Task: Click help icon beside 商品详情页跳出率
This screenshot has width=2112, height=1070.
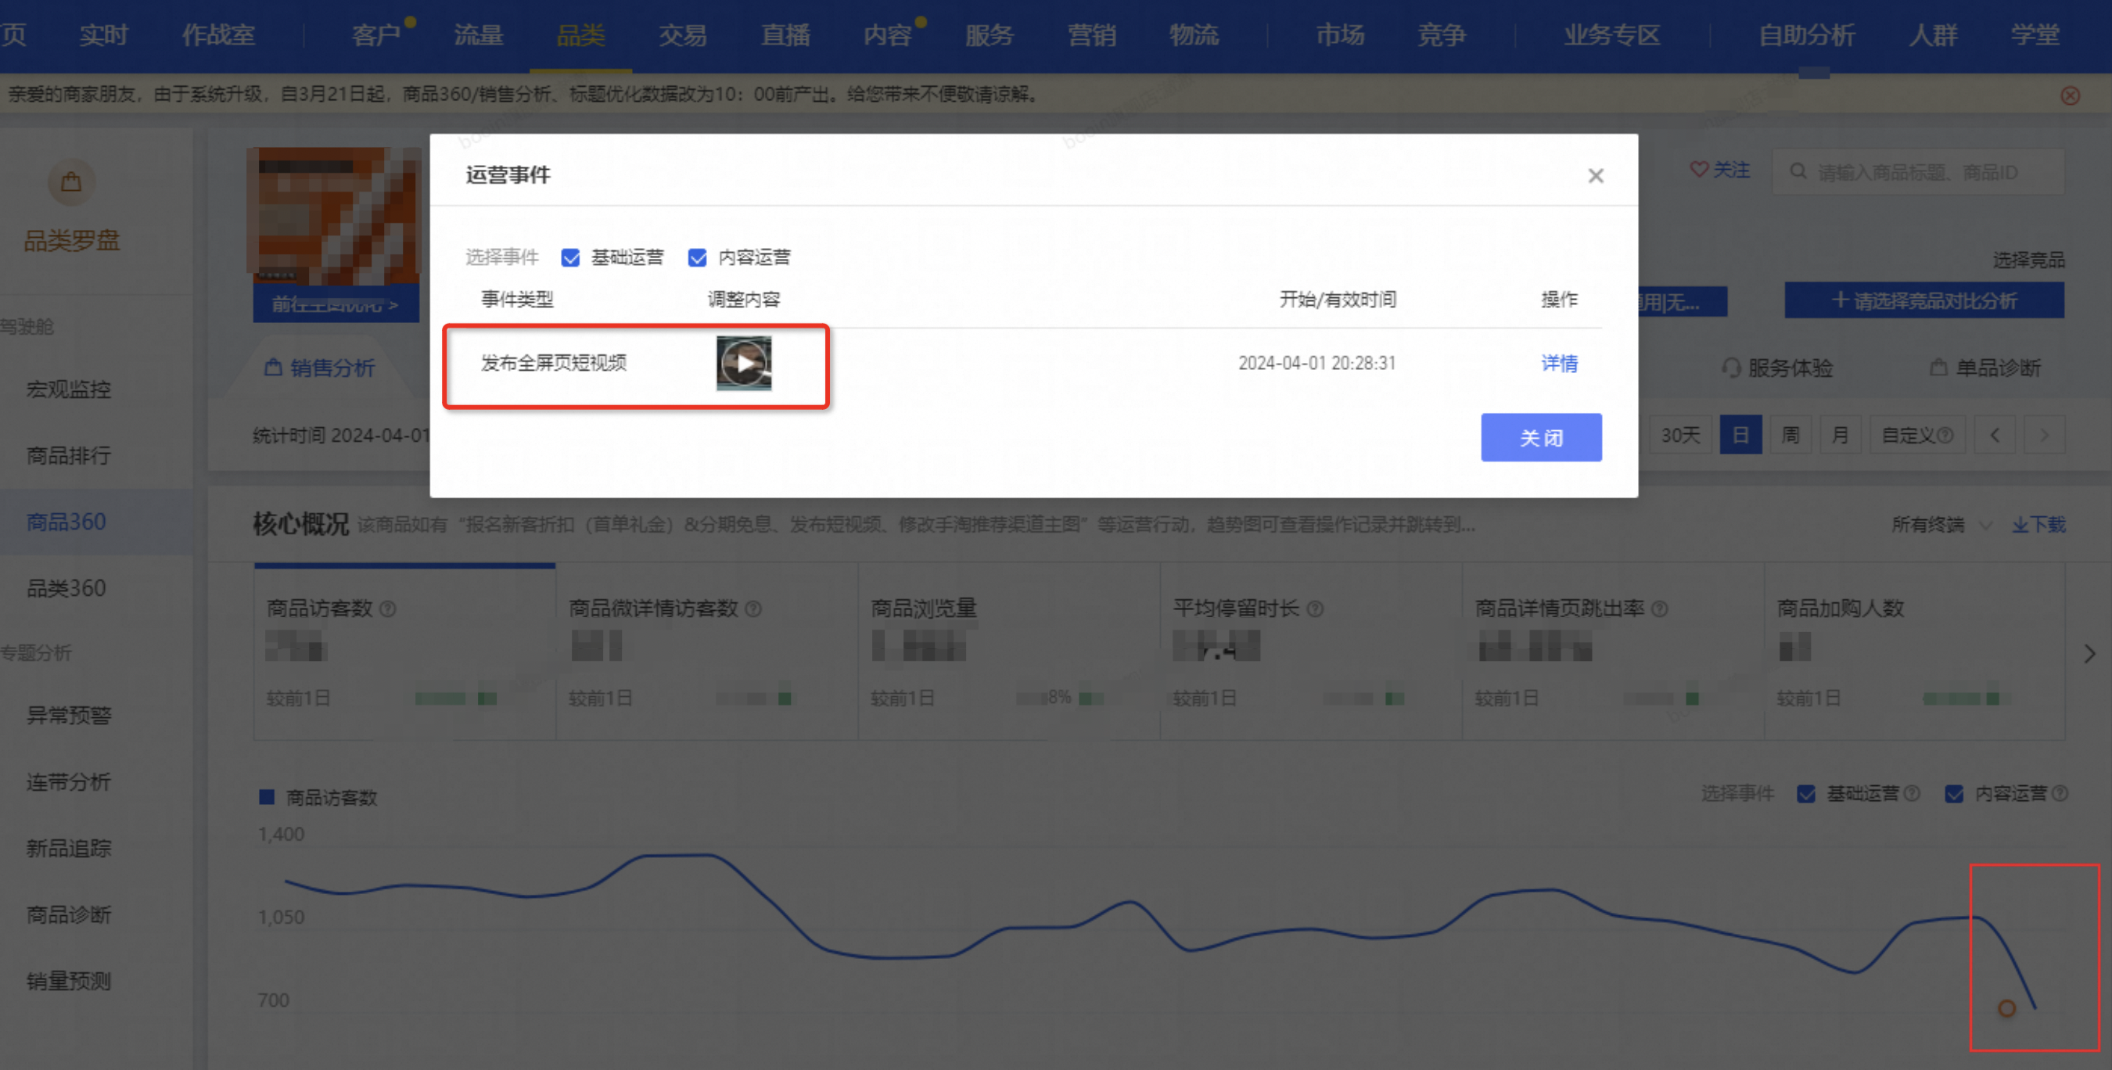Action: point(1659,609)
